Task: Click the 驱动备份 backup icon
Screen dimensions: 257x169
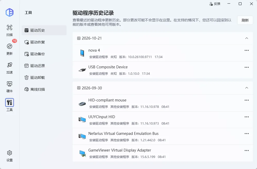Action: click(x=27, y=54)
